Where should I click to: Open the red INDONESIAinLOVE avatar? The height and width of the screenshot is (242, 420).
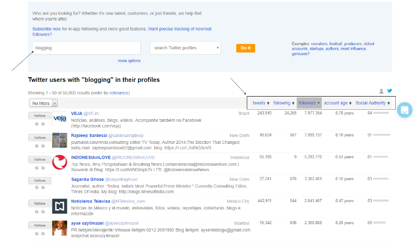click(x=59, y=162)
